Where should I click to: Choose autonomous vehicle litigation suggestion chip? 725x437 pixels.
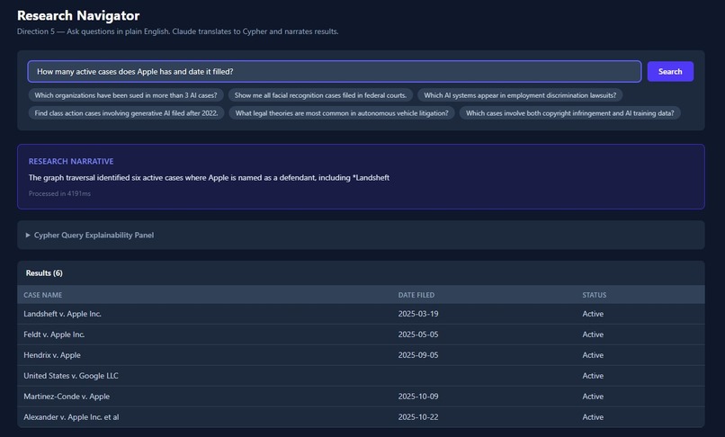coord(342,112)
